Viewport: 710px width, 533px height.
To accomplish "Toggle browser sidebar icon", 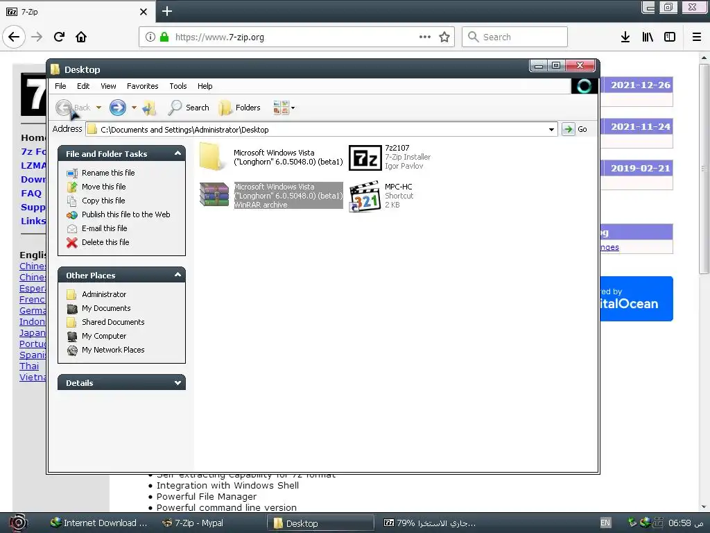I will (670, 37).
